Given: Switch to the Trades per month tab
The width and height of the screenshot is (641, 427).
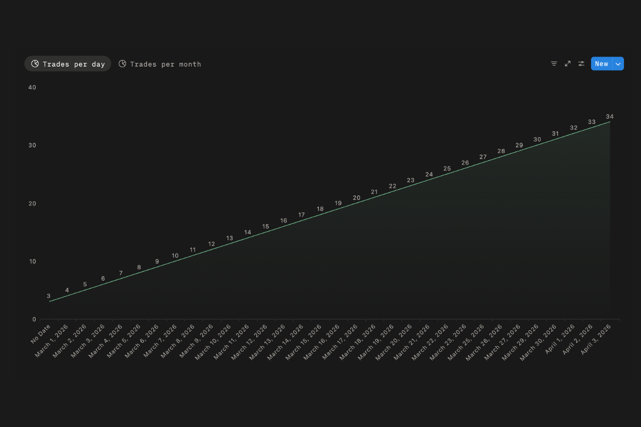Looking at the screenshot, I should [x=160, y=64].
